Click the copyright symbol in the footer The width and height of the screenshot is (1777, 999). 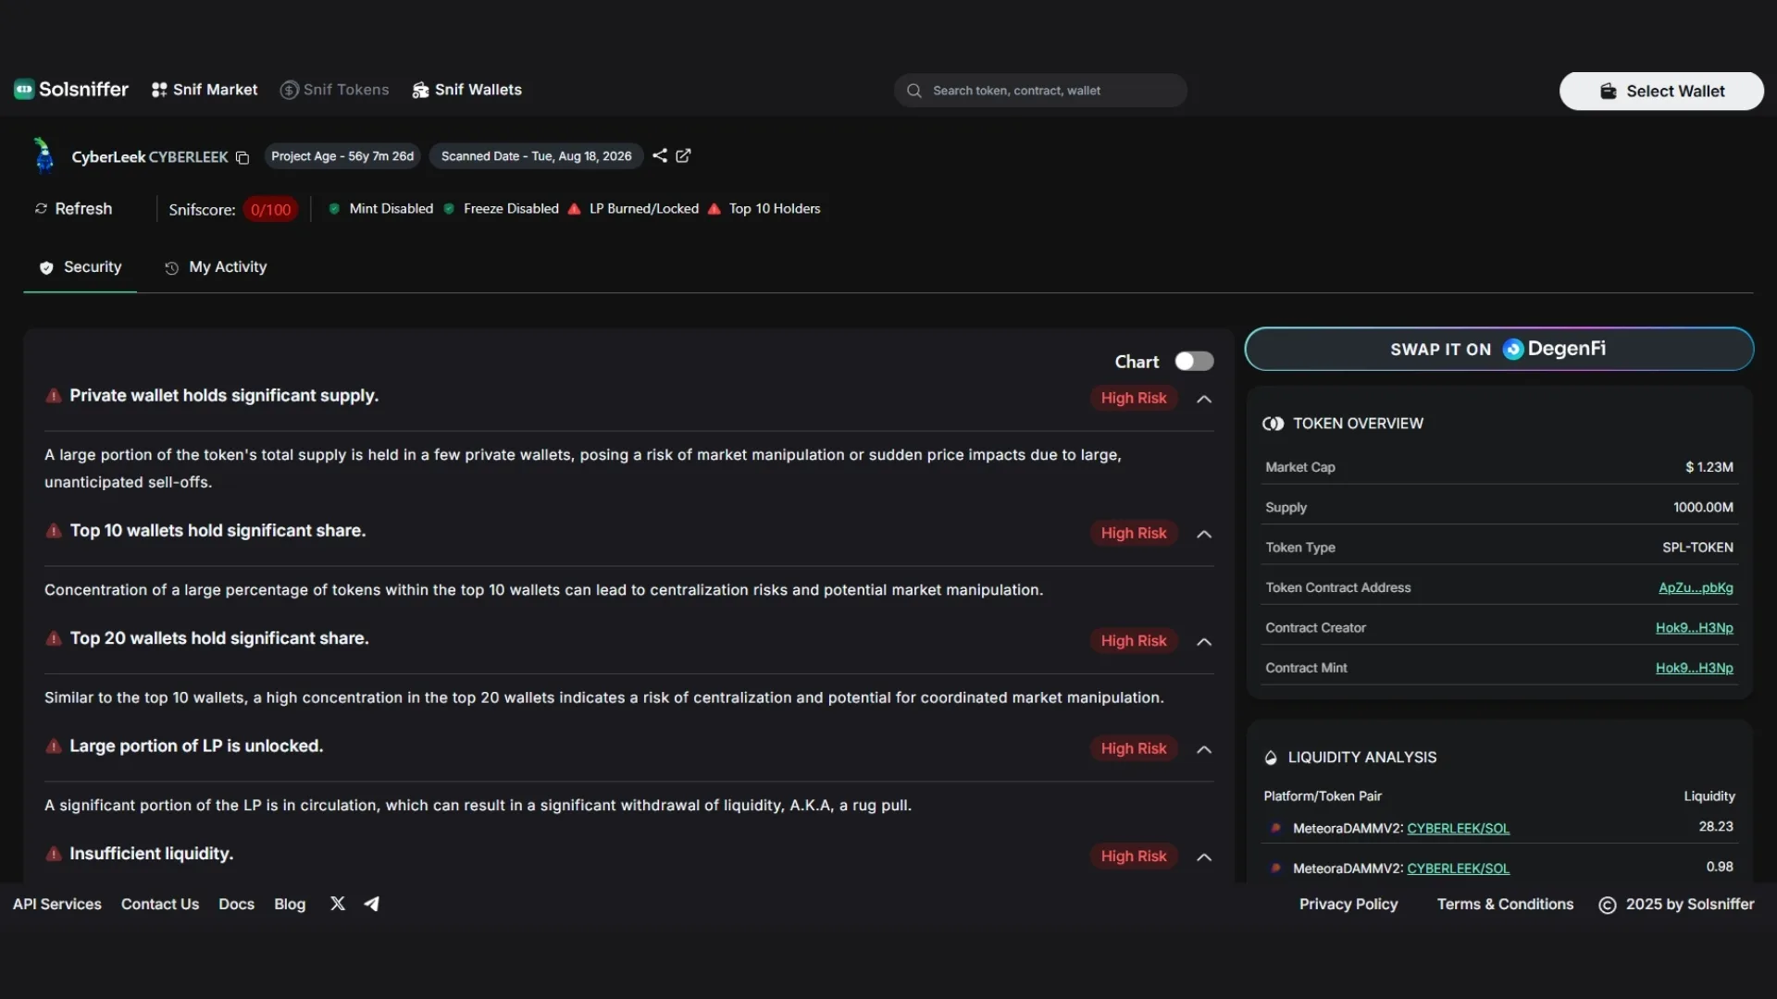click(1608, 905)
